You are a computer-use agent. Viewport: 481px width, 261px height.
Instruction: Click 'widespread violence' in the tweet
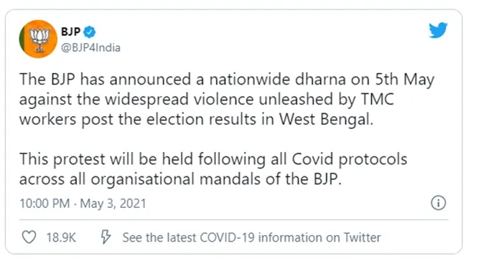pyautogui.click(x=179, y=100)
